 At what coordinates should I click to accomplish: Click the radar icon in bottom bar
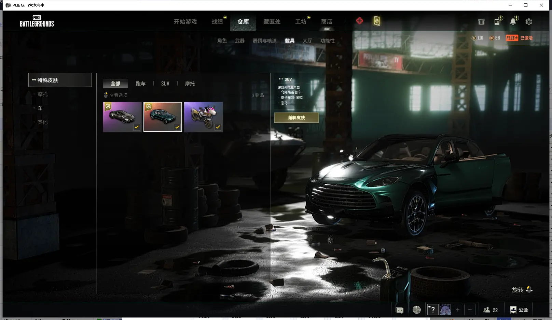(416, 310)
